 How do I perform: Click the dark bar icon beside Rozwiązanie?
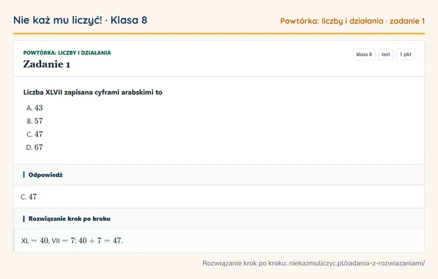[24, 219]
